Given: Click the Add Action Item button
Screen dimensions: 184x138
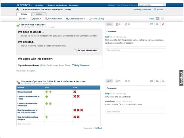Looking at the screenshot, I should [x=53, y=19].
